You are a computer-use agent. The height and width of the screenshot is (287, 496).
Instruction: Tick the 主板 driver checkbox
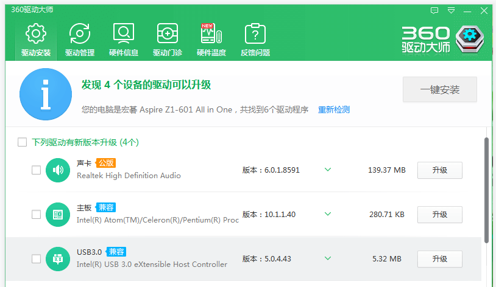pos(37,215)
